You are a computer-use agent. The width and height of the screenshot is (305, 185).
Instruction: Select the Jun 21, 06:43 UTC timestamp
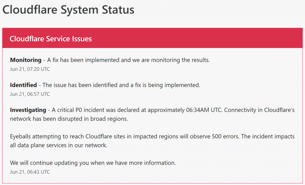[x=30, y=172]
